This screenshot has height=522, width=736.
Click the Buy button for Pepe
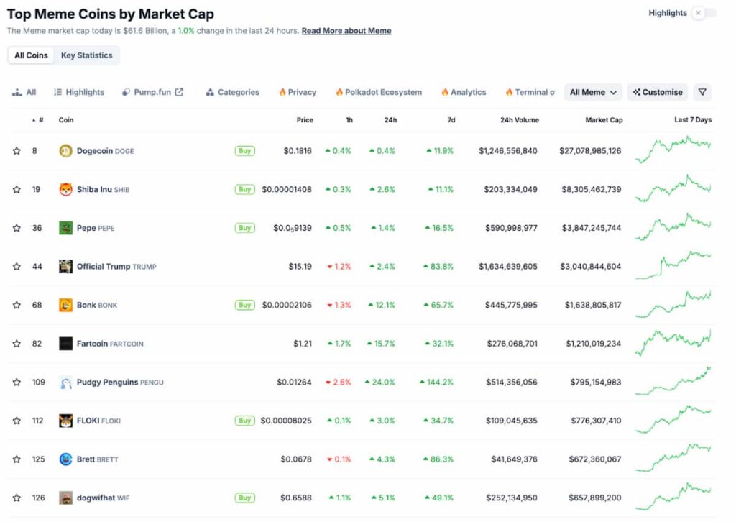point(244,228)
